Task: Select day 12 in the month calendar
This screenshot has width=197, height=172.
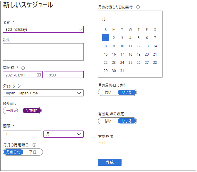Action: pyautogui.click(x=139, y=46)
